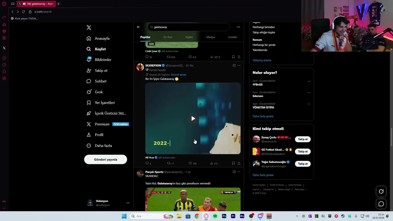Screen dimensions: 393x221
Task: Open floating chat messages button at bottom right
Action: (381, 204)
